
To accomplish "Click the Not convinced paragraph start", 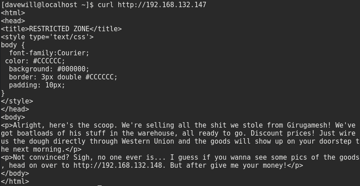I will (39, 157).
